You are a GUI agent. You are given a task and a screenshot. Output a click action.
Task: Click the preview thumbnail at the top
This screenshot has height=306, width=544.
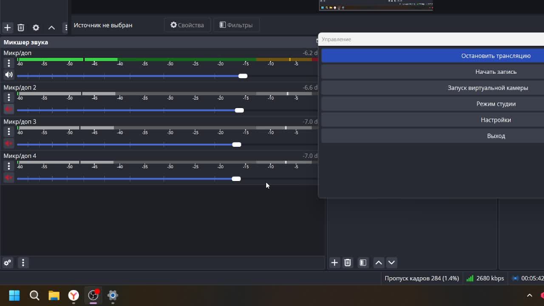[376, 5]
